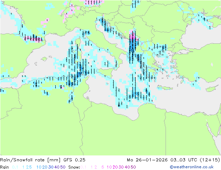Click the island of Crete on map
The height and width of the screenshot is (170, 221).
pos(165,87)
